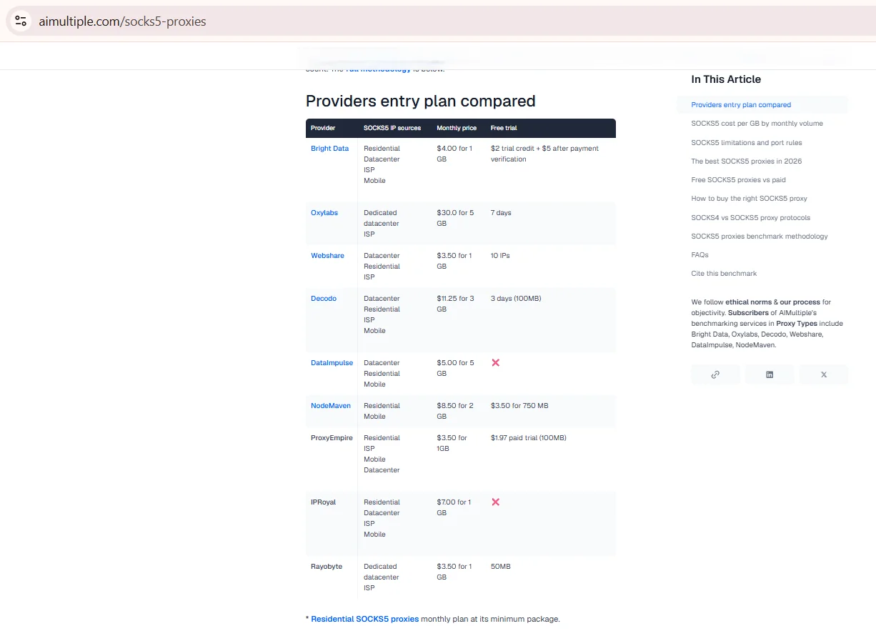Open the NodeMaven provider link
Image resolution: width=876 pixels, height=636 pixels.
pos(331,405)
